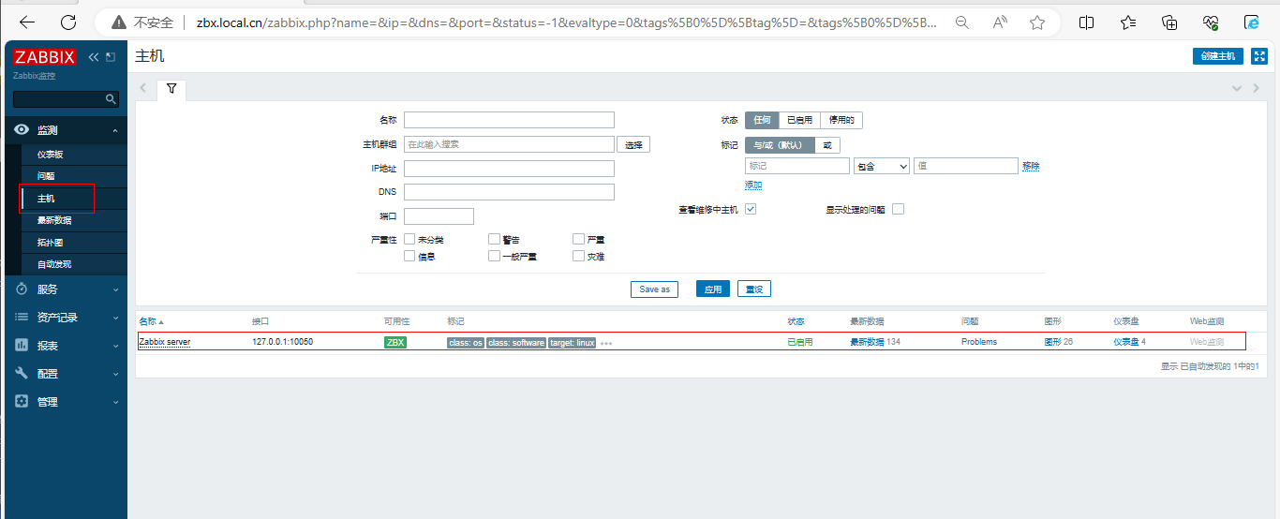This screenshot has width=1280, height=519.
Task: Click the filter funnel tab icon
Action: pos(171,88)
